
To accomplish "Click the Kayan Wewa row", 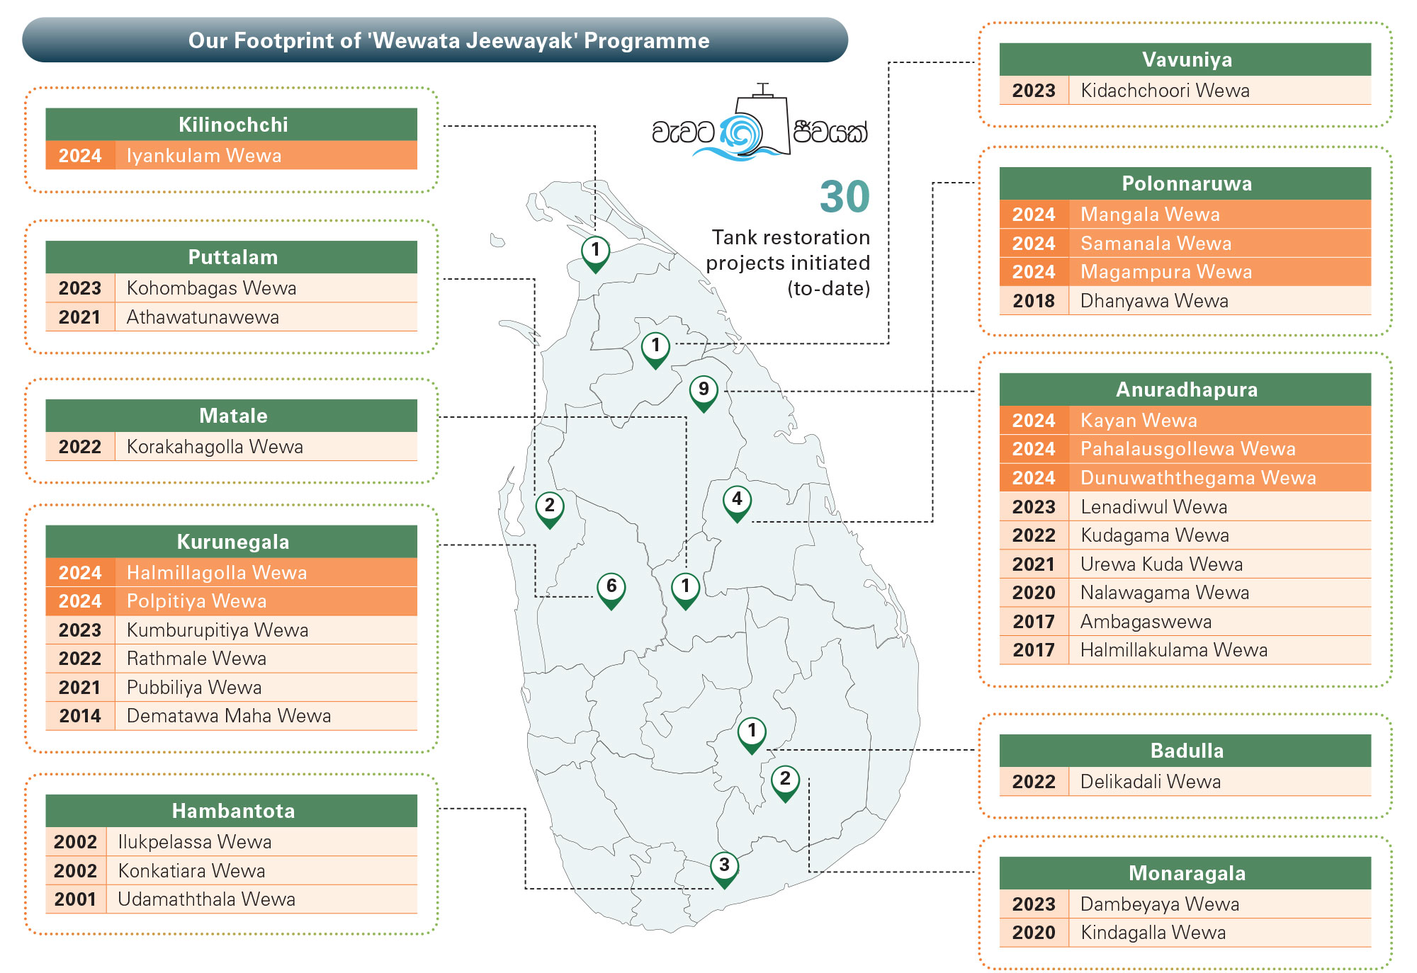I will pyautogui.click(x=1185, y=421).
